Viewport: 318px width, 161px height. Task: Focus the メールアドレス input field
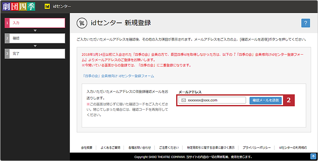pyautogui.click(x=212, y=100)
